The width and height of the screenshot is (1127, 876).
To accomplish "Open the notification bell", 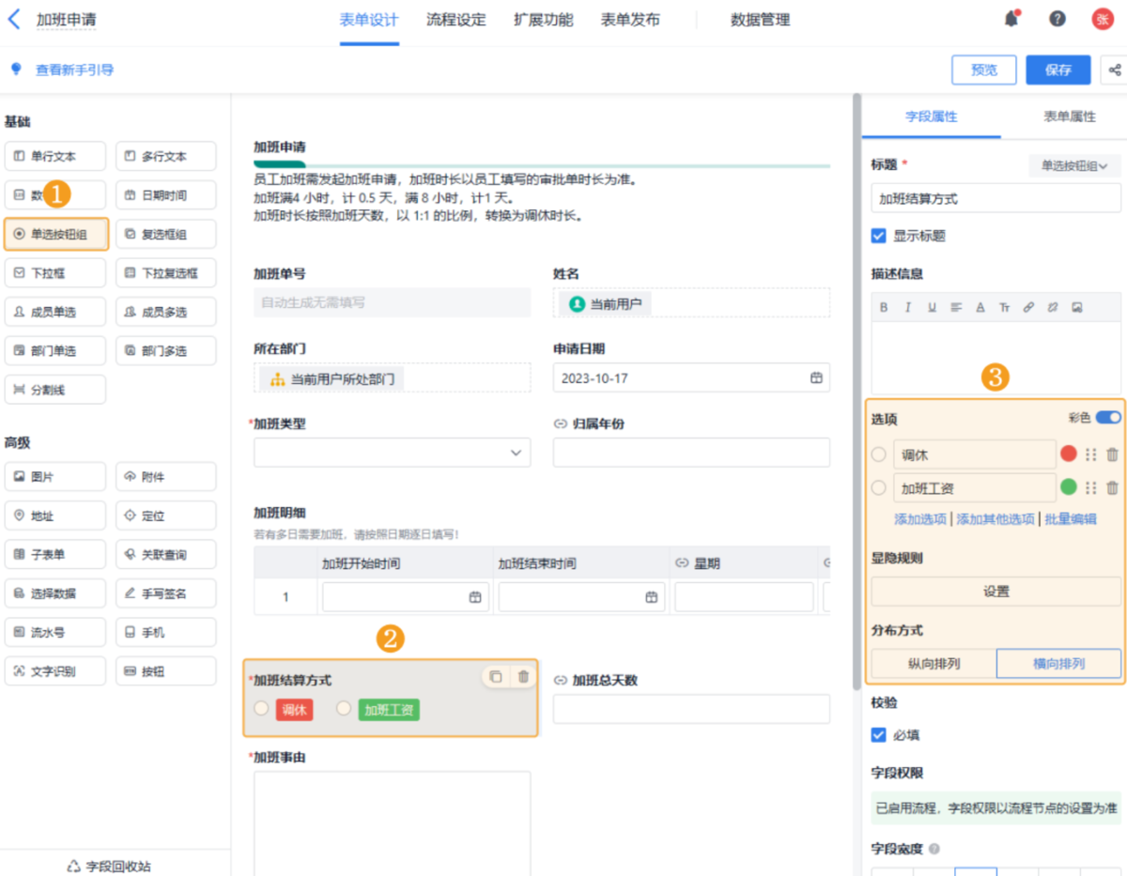I will tap(1011, 19).
